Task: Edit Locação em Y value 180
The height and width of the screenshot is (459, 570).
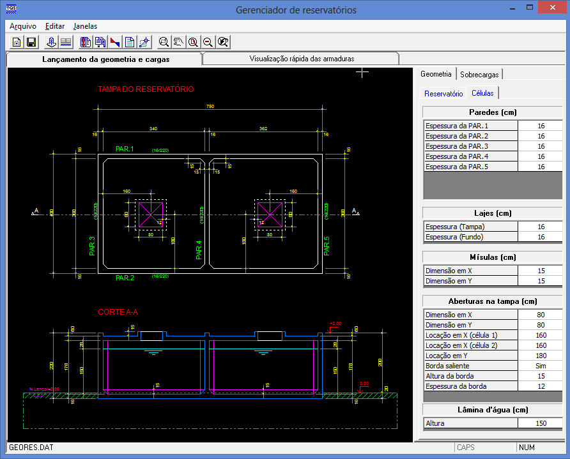Action: (x=541, y=356)
